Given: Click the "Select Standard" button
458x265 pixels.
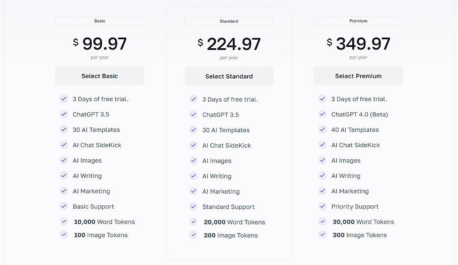Looking at the screenshot, I should tap(229, 76).
